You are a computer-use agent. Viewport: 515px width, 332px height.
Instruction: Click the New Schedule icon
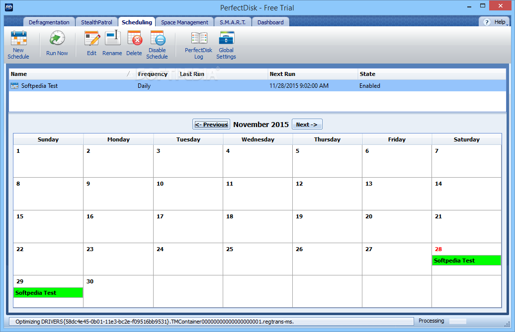point(19,38)
